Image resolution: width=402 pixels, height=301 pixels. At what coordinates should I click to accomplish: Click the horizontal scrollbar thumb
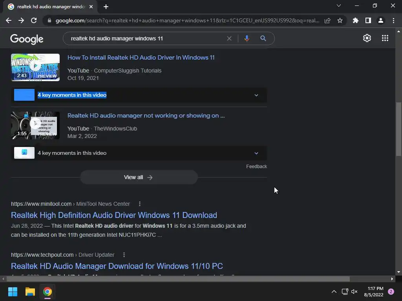click(178, 279)
